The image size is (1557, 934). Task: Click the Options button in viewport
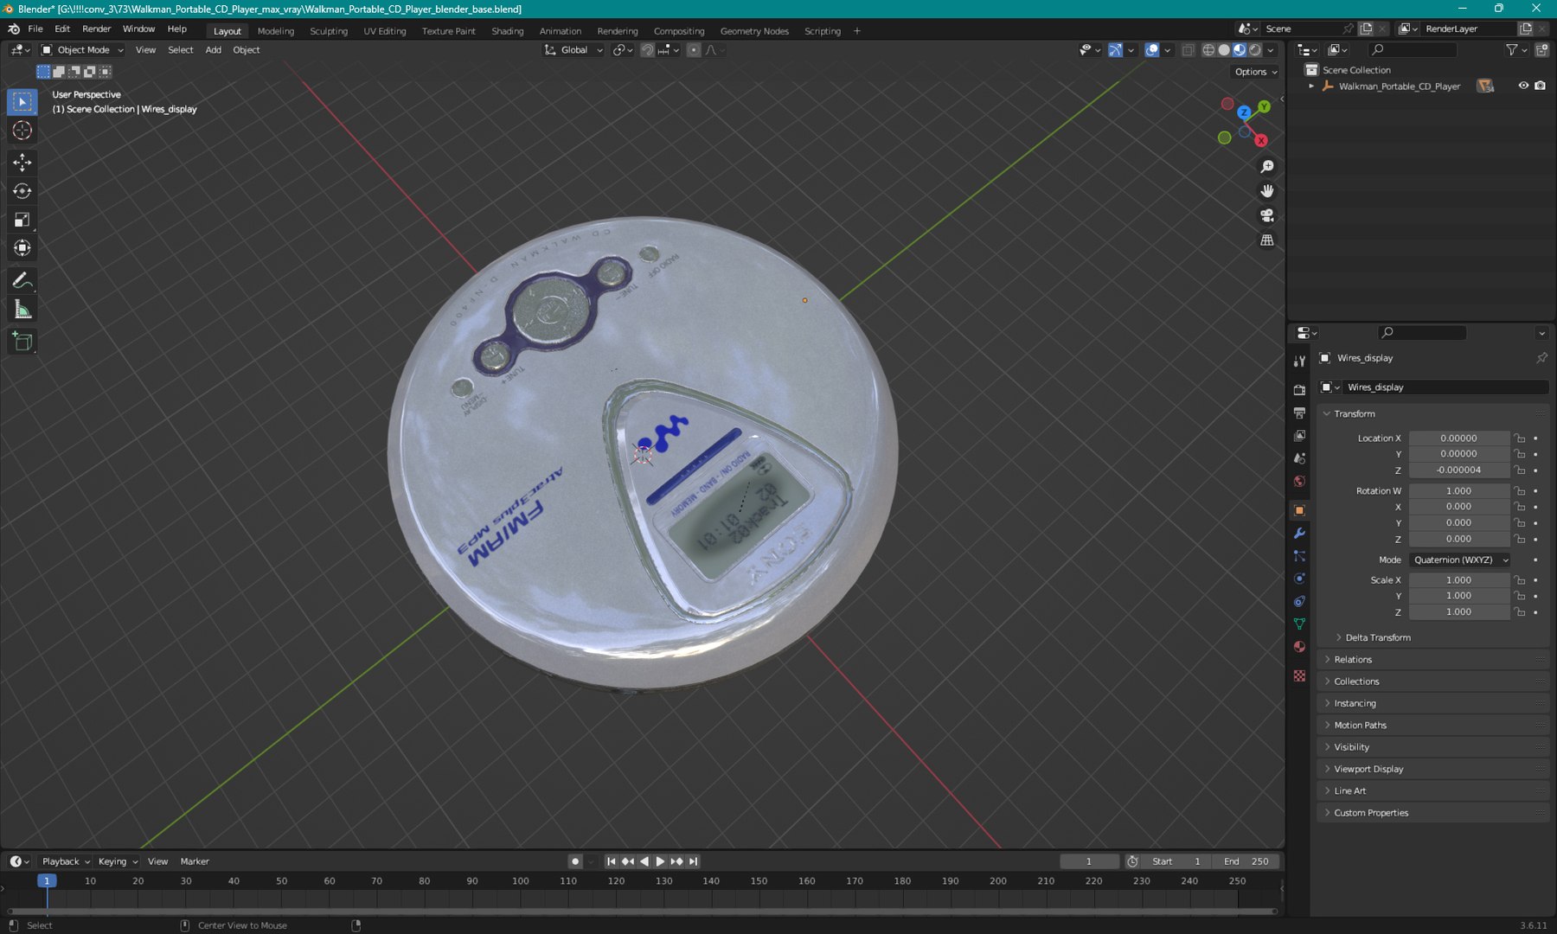[x=1256, y=72]
